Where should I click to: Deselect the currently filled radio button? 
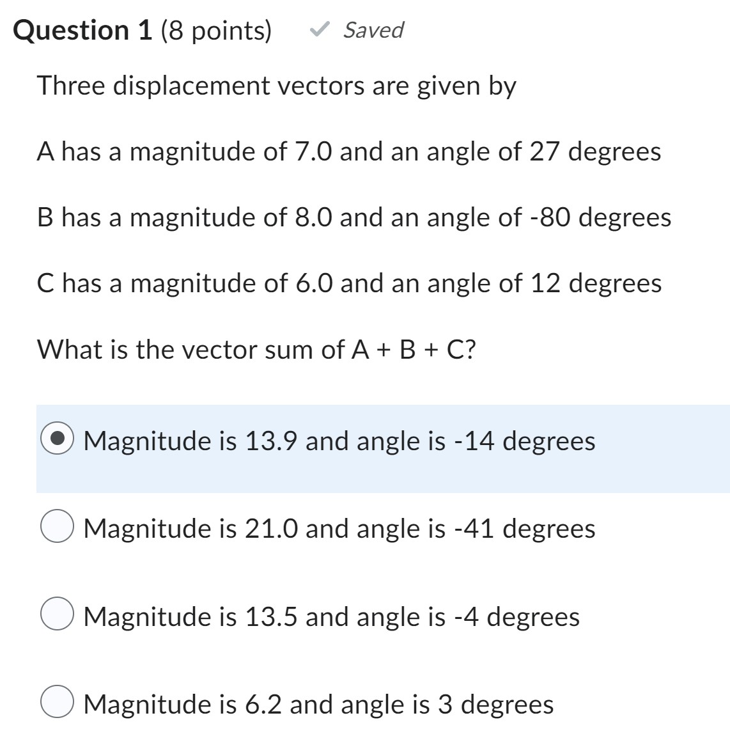pyautogui.click(x=58, y=441)
